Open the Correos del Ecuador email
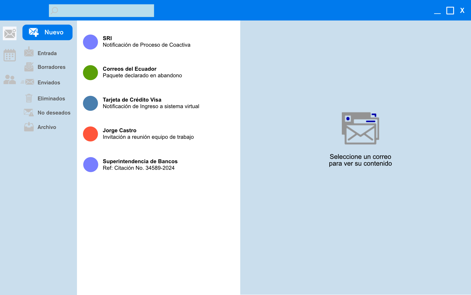Image resolution: width=471 pixels, height=295 pixels. pos(142,72)
